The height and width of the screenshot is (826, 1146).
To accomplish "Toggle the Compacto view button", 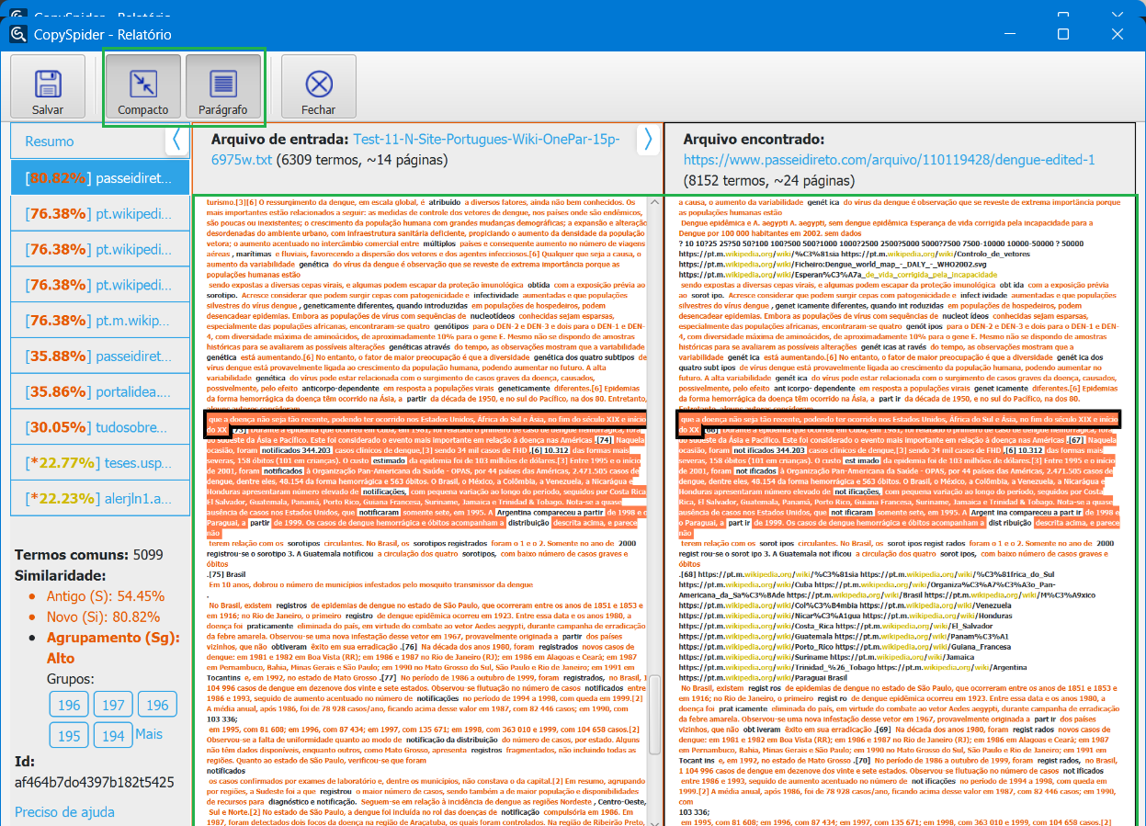I will pos(143,85).
